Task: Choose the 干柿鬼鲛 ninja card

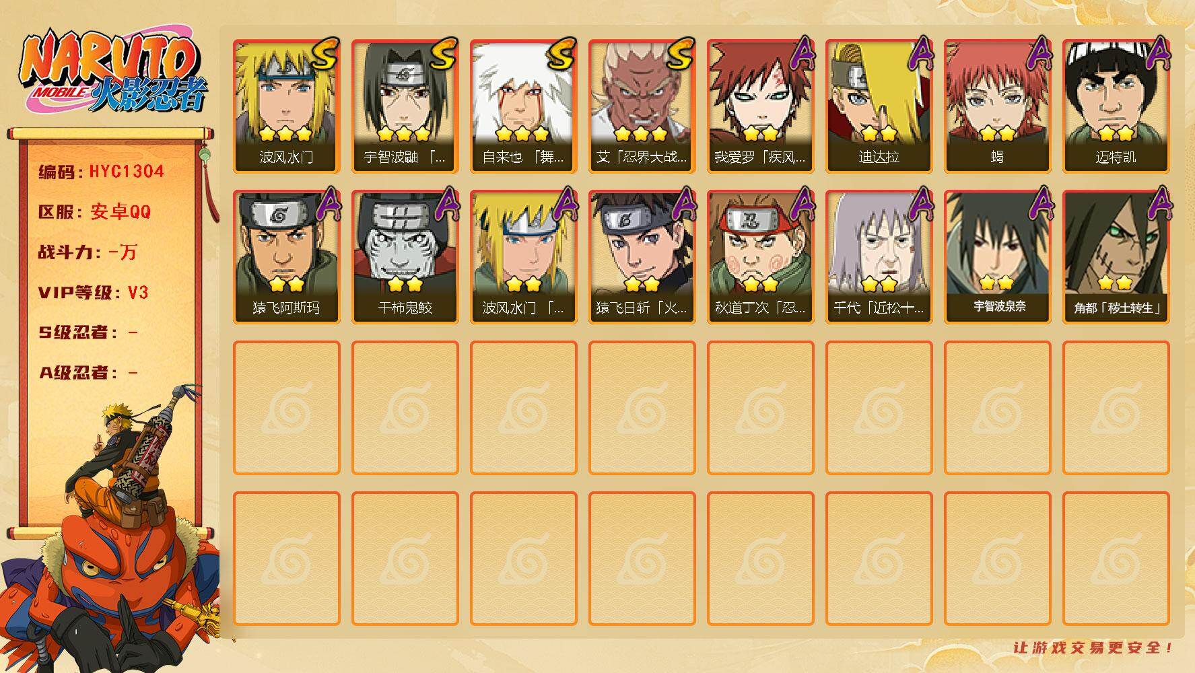Action: point(405,257)
